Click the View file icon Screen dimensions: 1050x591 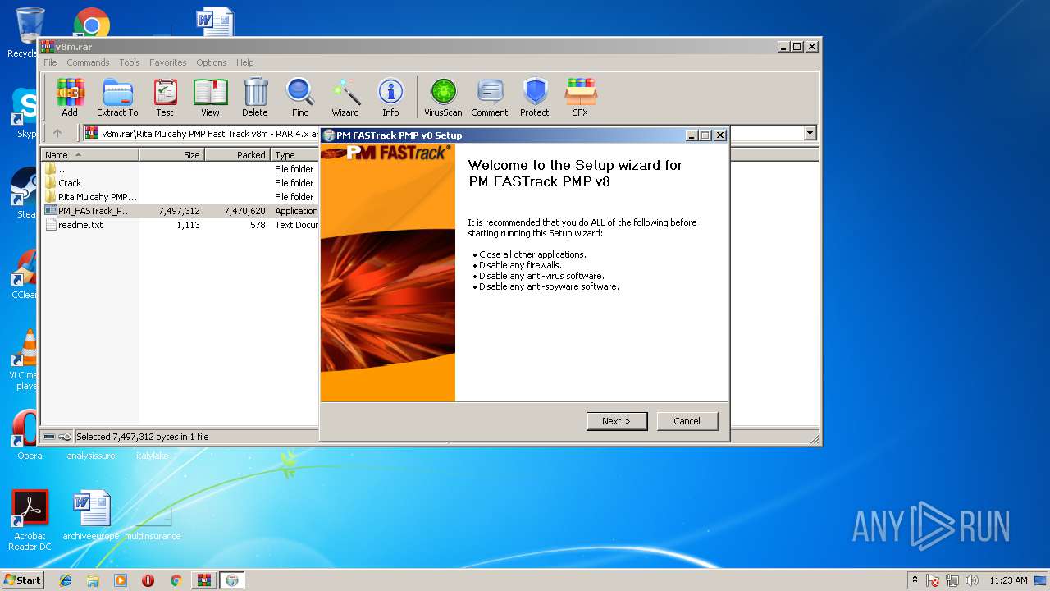(210, 98)
